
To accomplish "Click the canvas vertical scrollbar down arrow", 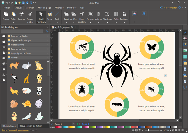I will [x=180, y=118].
